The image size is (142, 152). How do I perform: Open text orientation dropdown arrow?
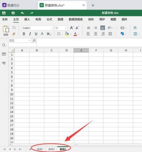113,28
